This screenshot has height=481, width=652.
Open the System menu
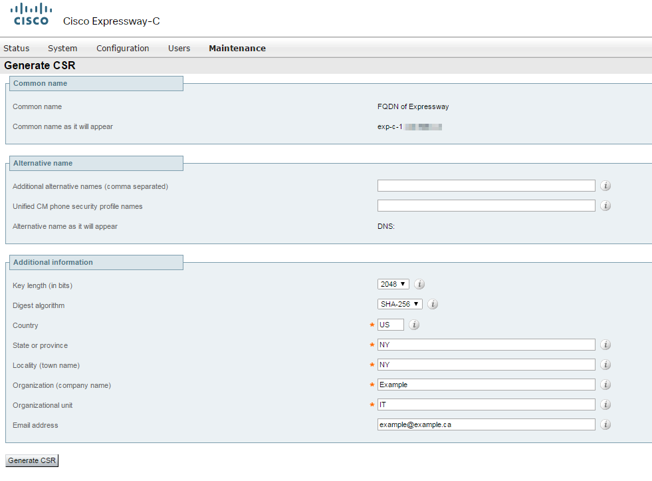(x=62, y=49)
